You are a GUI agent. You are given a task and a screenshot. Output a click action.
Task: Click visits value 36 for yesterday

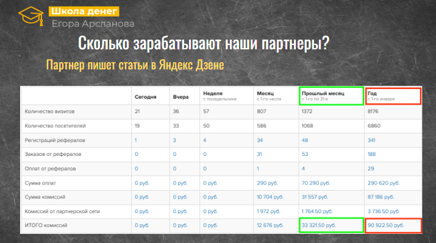(x=176, y=111)
